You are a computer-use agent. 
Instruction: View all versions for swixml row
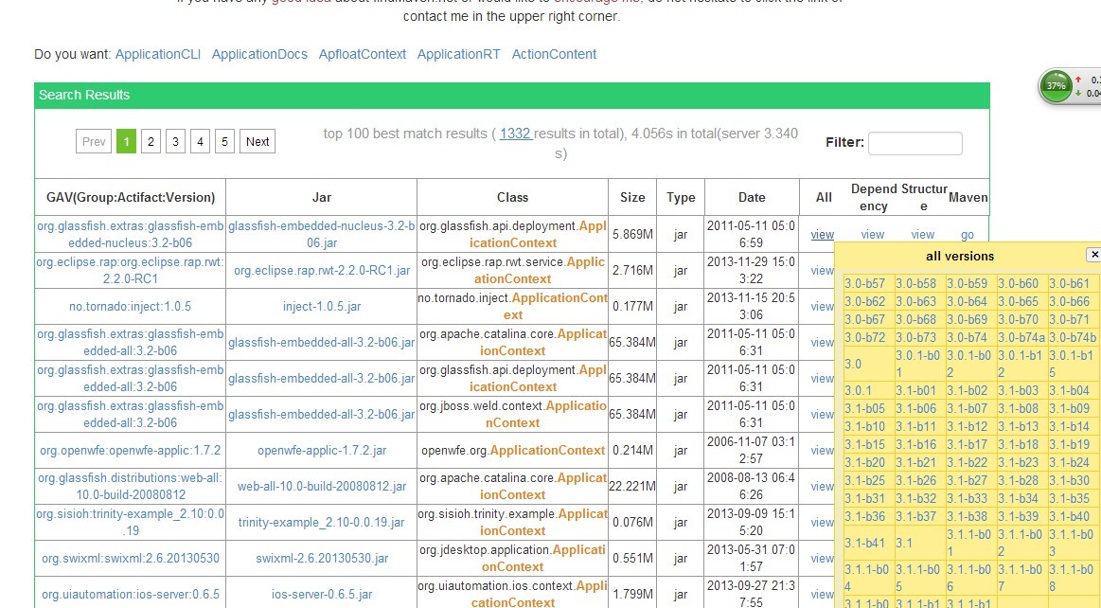pos(822,558)
